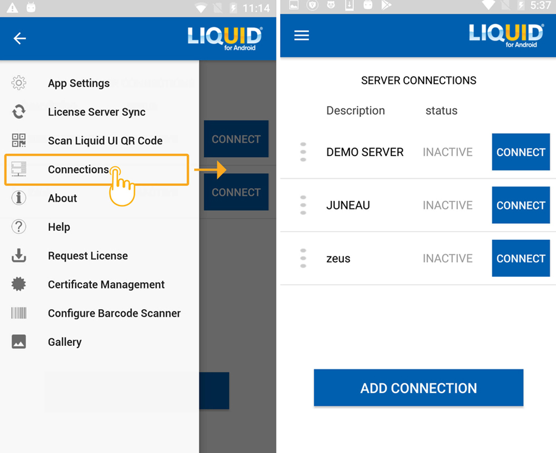Click the Request License download icon
This screenshot has height=453, width=556.
pyautogui.click(x=19, y=256)
